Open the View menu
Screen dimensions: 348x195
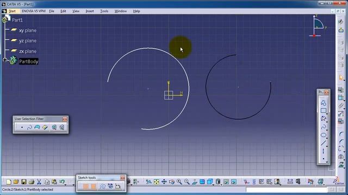coord(76,11)
